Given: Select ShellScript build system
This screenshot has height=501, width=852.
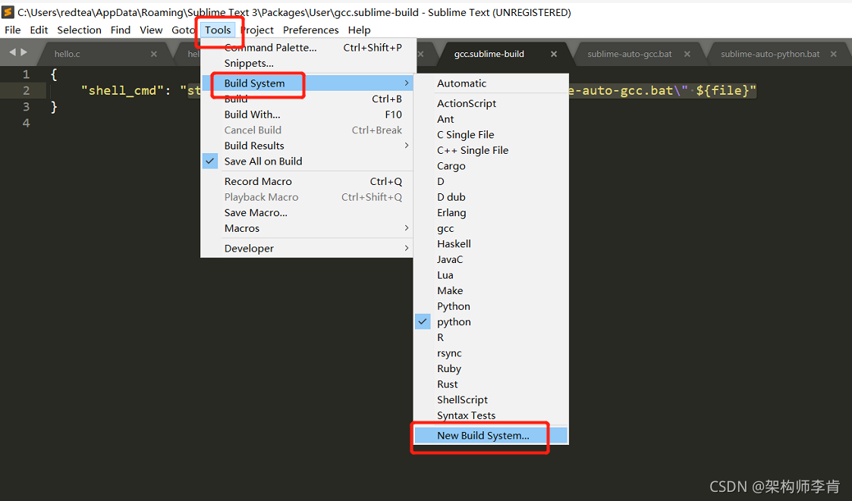Looking at the screenshot, I should point(491,399).
